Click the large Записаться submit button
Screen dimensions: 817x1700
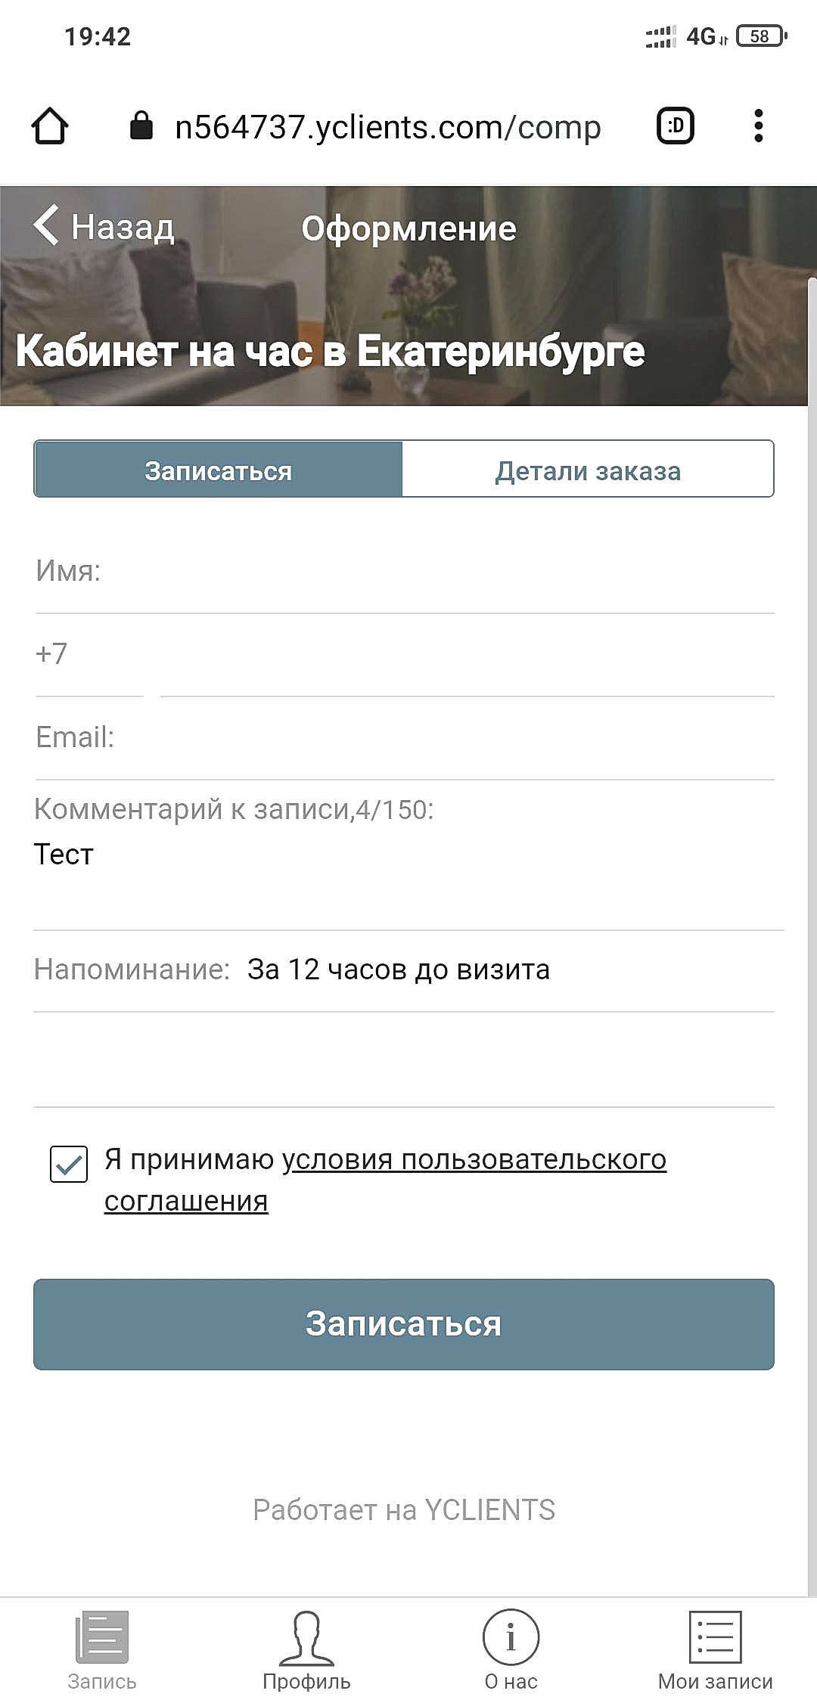pyautogui.click(x=404, y=1324)
